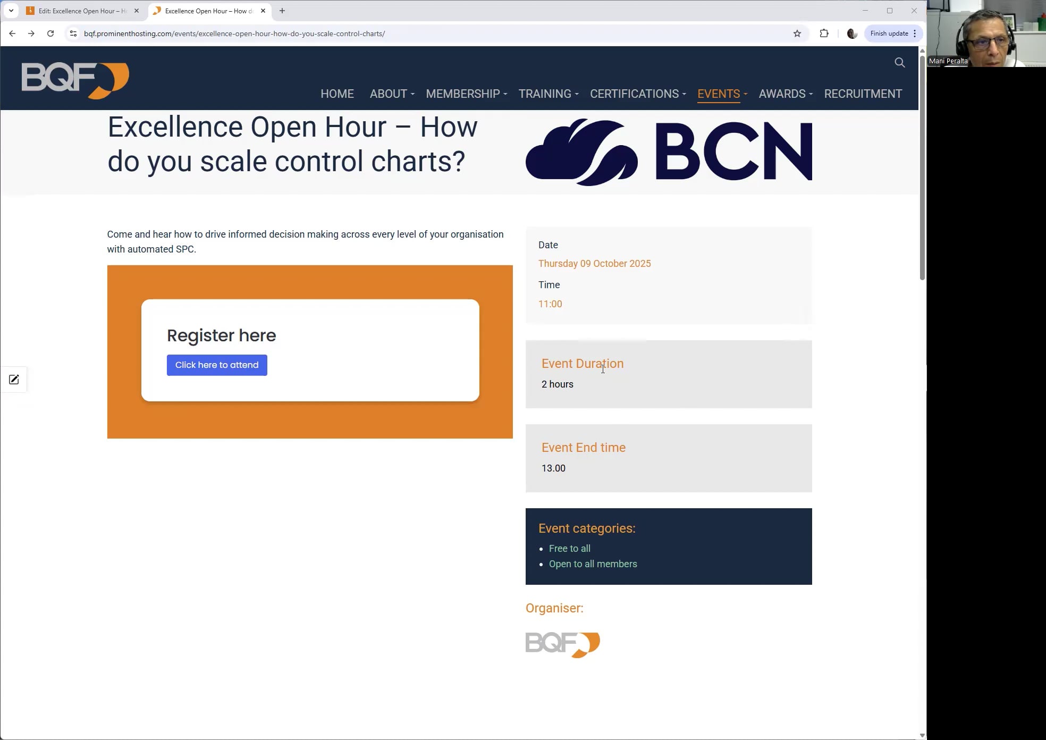Click the Finish update button
This screenshot has width=1046, height=740.
click(889, 33)
